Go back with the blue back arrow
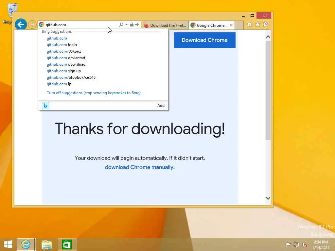Screen dimensions: 335x251 21,25
